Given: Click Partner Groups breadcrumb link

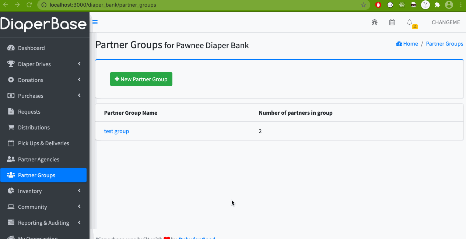Looking at the screenshot, I should click(445, 44).
